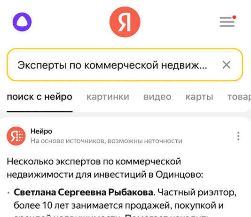The height and width of the screenshot is (217, 251).
Task: Focus the search field with Эксперты query
Action: (x=125, y=65)
